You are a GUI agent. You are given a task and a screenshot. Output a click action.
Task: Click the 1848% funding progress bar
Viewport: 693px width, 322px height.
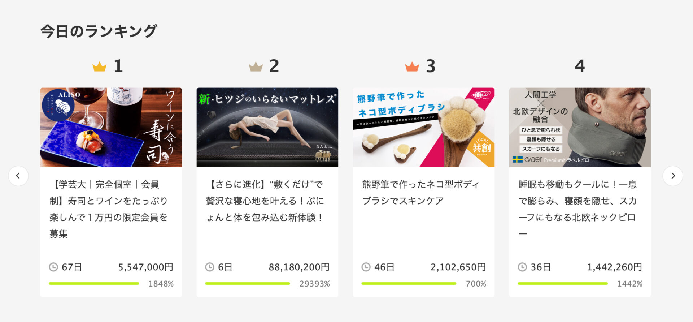(x=94, y=284)
